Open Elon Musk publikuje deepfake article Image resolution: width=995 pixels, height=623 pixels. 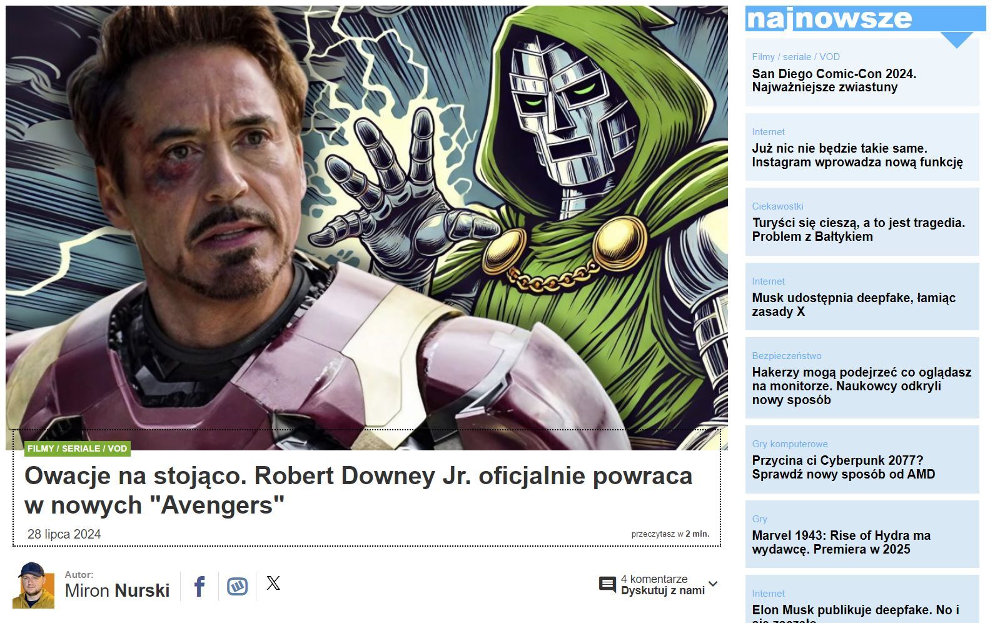pyautogui.click(x=856, y=613)
